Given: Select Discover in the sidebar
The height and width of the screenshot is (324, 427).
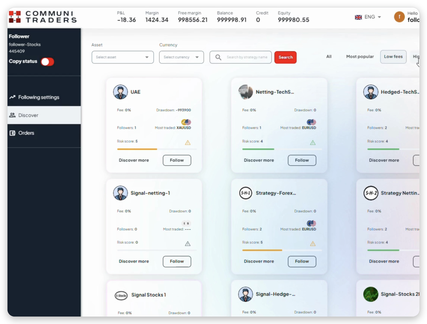Looking at the screenshot, I should pos(44,115).
